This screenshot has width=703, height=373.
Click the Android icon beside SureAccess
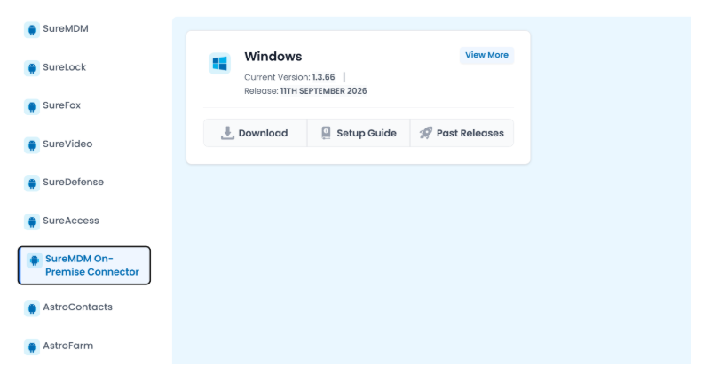pos(31,221)
